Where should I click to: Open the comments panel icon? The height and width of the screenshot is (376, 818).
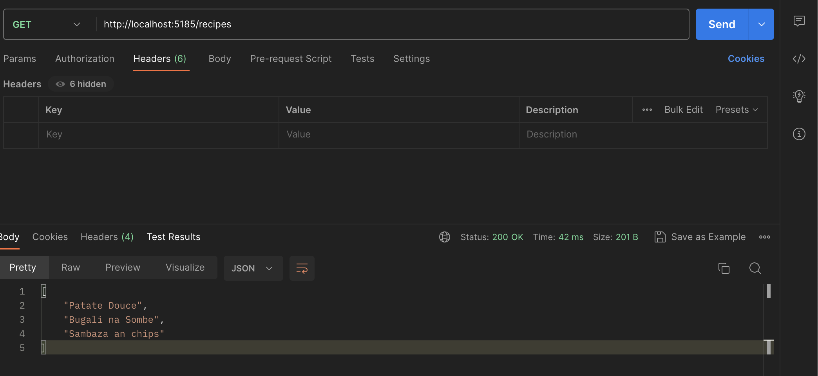799,21
